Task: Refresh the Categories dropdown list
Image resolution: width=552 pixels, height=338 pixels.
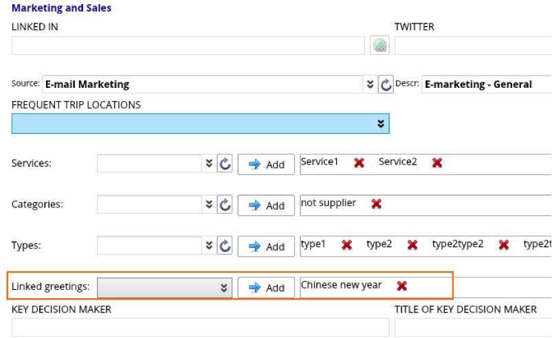Action: (x=225, y=205)
